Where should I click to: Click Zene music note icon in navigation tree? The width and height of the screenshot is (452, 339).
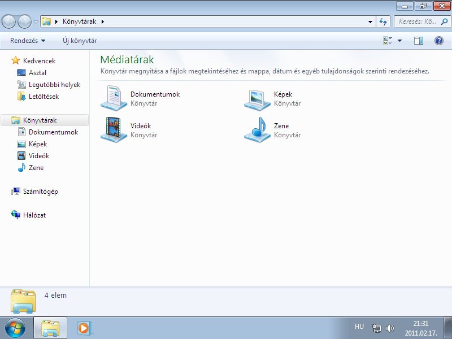[x=21, y=167]
